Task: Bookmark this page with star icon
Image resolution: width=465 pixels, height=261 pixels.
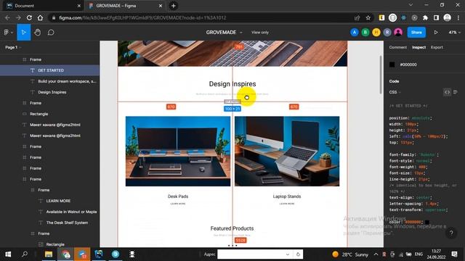Action: click(x=368, y=17)
